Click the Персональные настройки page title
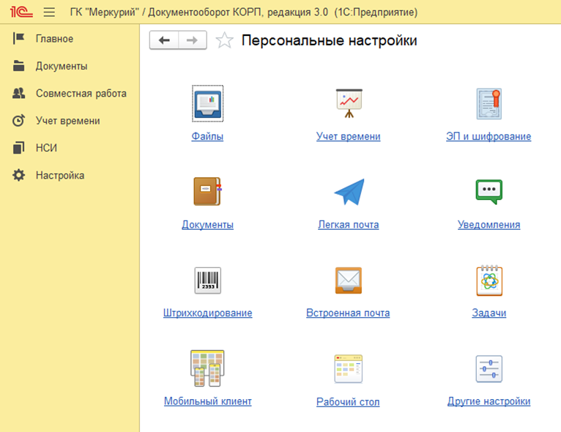This screenshot has width=561, height=432. point(330,40)
